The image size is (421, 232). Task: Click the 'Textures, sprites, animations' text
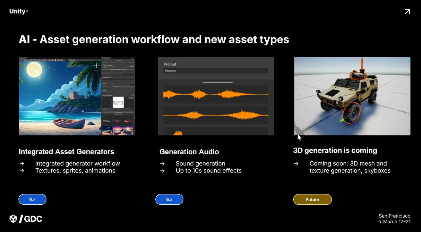click(75, 171)
